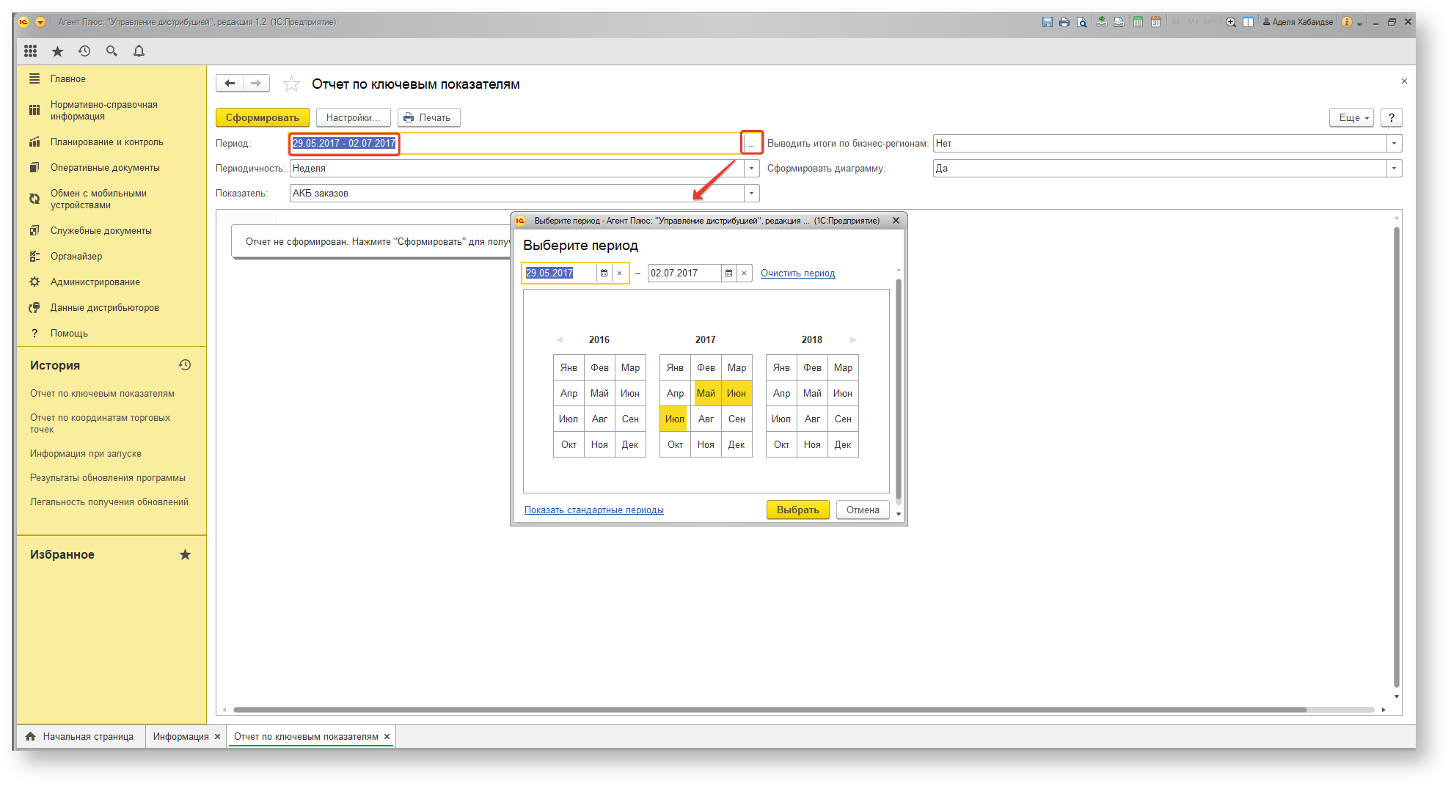This screenshot has height=786, width=1451.
Task: Click the end date field 02.07.2017
Action: tap(684, 273)
